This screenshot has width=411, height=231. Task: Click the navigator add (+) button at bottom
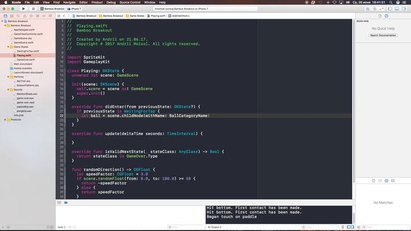pos(3,227)
